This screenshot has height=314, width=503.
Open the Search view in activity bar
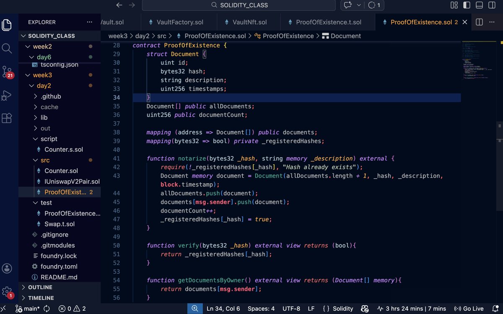point(7,48)
